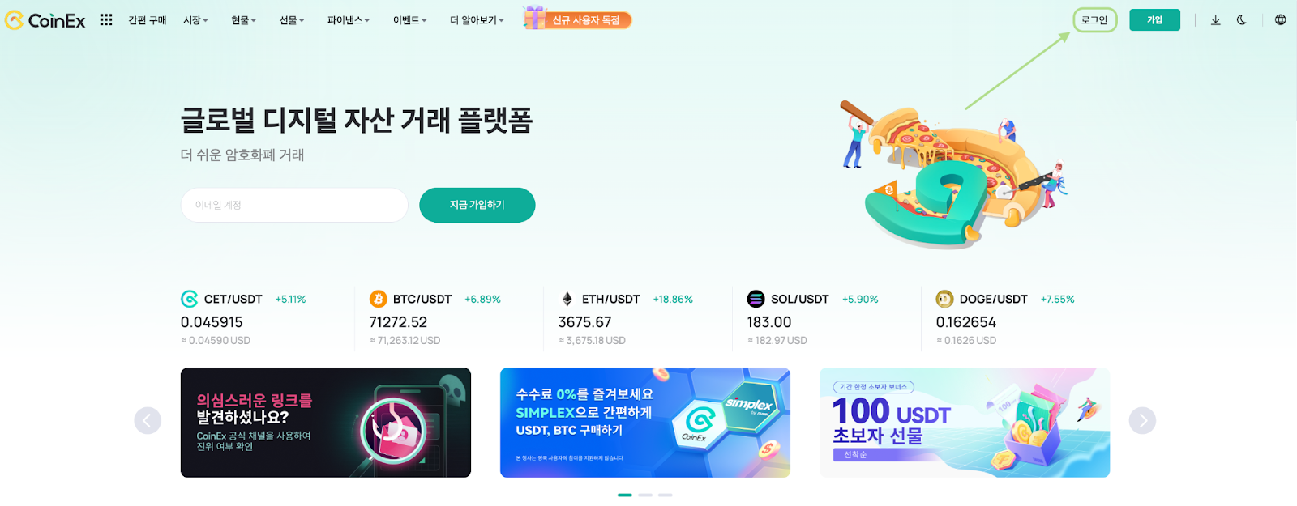The height and width of the screenshot is (506, 1297).
Task: Advance carousel with right arrow
Action: coord(1142,420)
